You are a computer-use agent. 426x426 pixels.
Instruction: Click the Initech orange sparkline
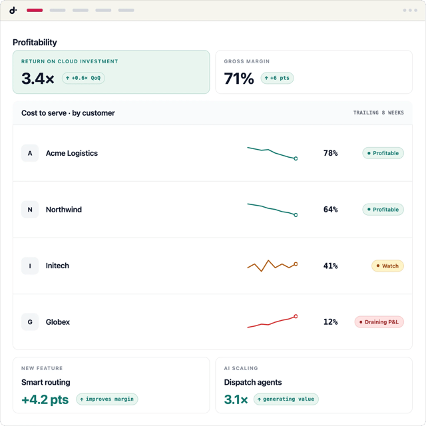click(272, 266)
